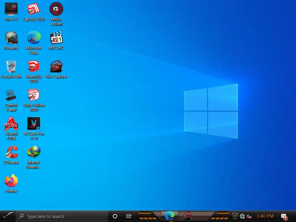Click the 3:40 PM taskbar clock

click(x=265, y=216)
